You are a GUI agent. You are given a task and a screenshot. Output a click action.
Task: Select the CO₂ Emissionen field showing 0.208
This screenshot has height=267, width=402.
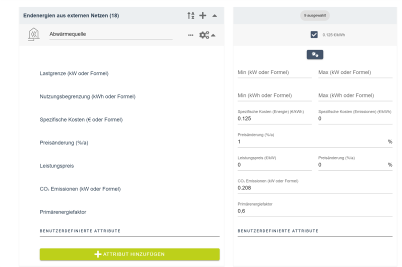tap(315, 188)
